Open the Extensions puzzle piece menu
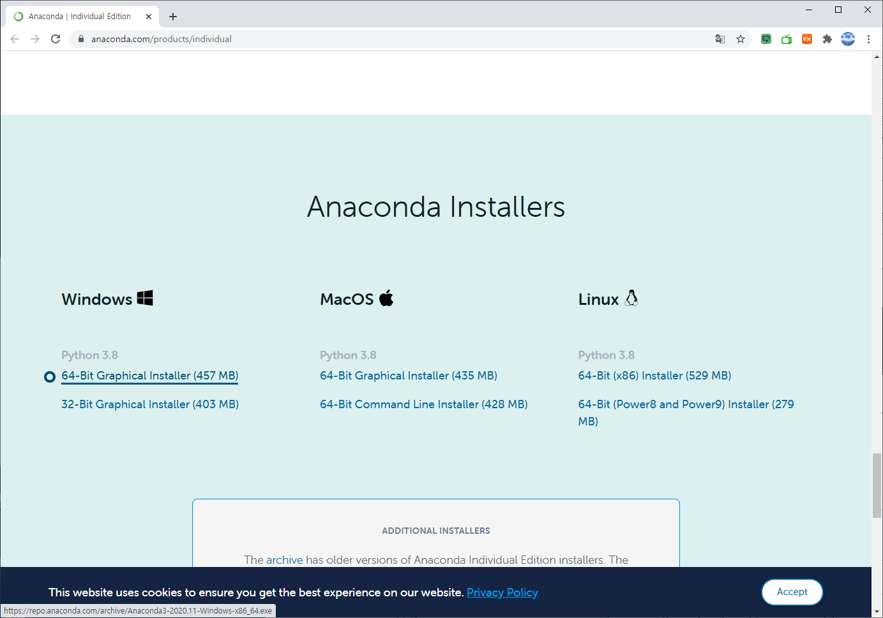Viewport: 883px width, 618px height. click(x=827, y=39)
